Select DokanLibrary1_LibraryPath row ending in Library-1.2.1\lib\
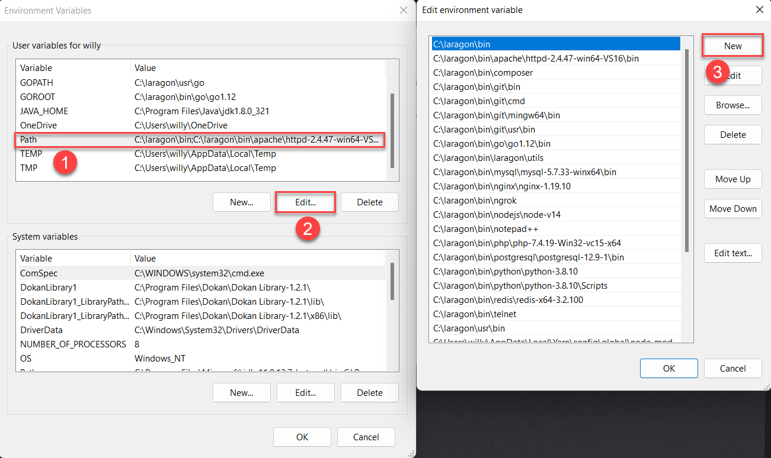The width and height of the screenshot is (771, 458). click(x=201, y=302)
